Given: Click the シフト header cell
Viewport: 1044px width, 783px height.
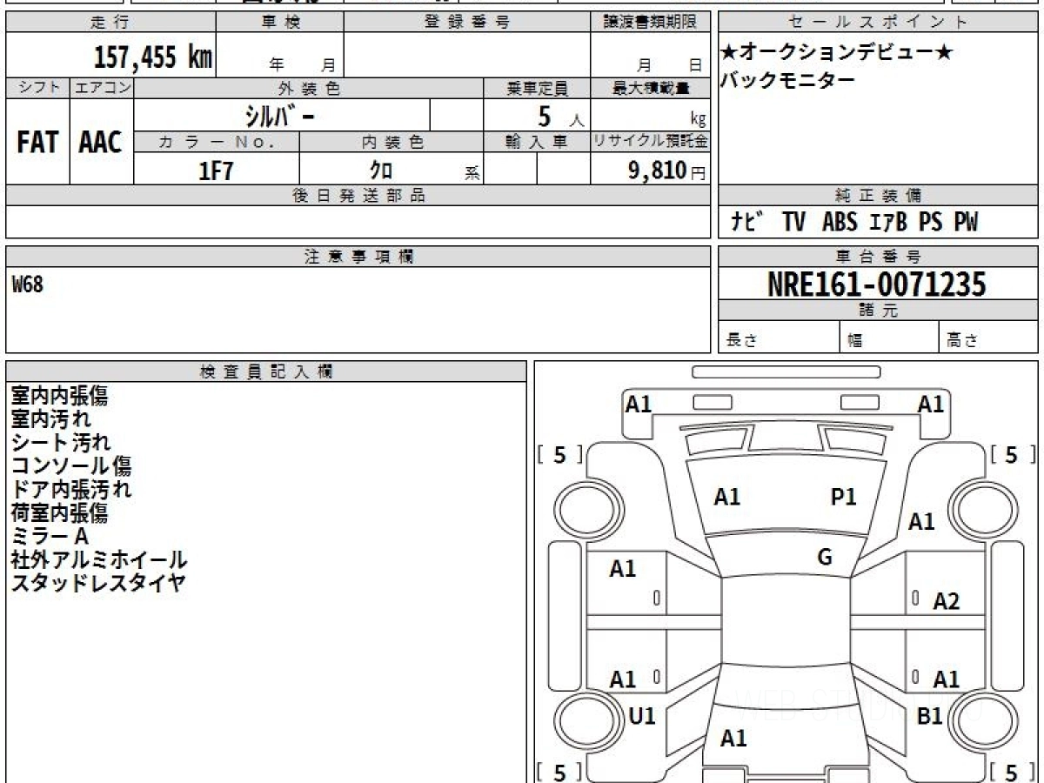Looking at the screenshot, I should [x=37, y=88].
